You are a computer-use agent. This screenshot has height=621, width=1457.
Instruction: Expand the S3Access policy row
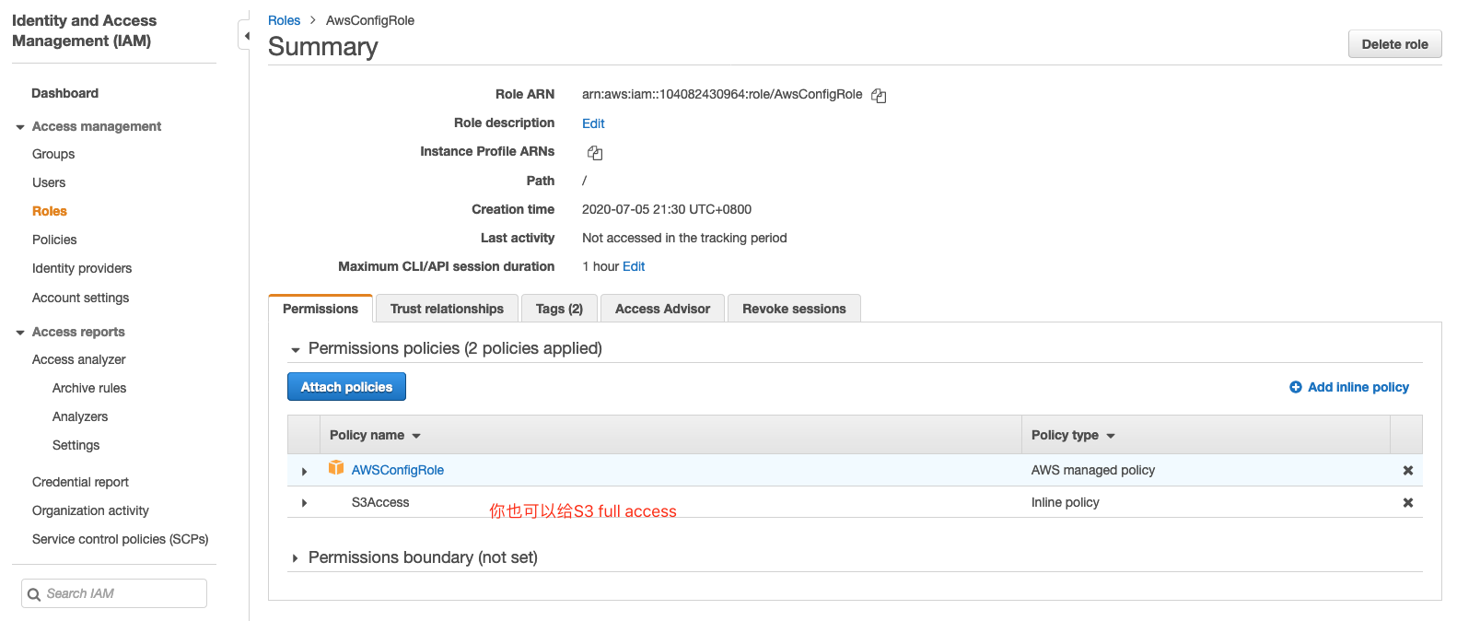304,503
